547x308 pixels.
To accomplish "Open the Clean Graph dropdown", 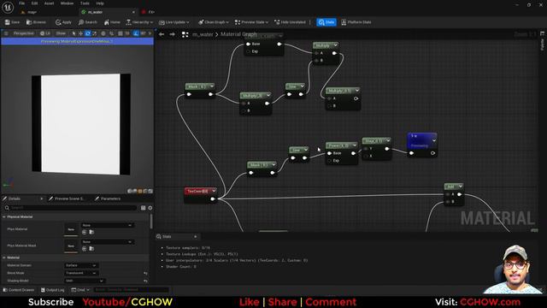I will pyautogui.click(x=214, y=22).
